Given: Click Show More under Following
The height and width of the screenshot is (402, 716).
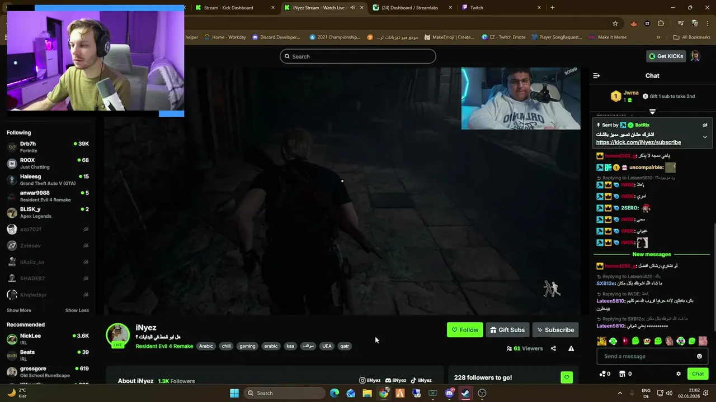Looking at the screenshot, I should (x=19, y=310).
